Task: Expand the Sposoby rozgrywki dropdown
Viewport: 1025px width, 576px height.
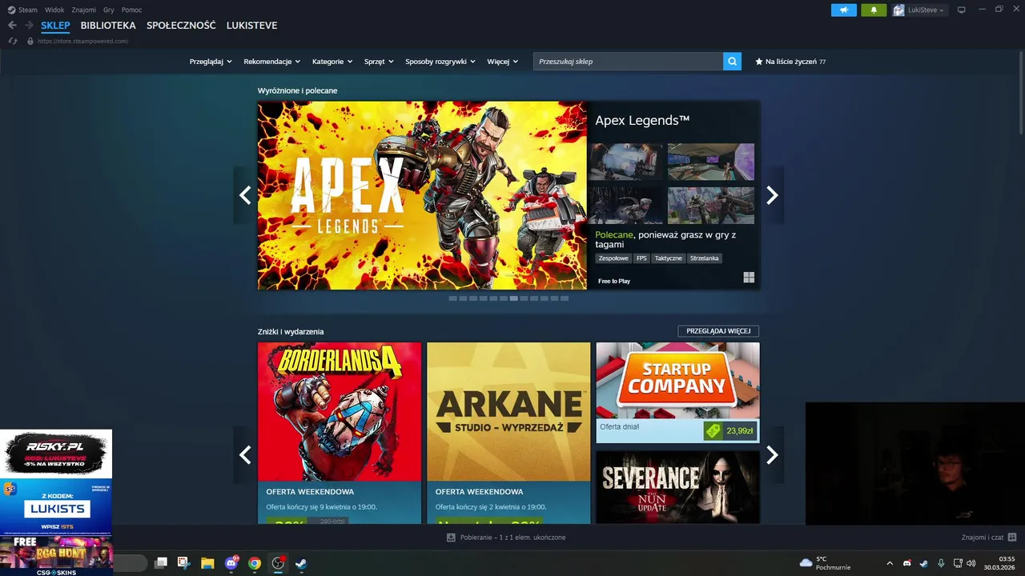Action: click(440, 62)
